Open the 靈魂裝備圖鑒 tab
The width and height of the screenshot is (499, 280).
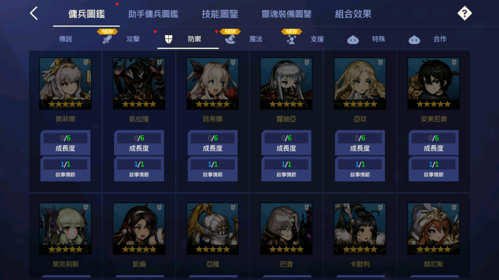pyautogui.click(x=286, y=14)
